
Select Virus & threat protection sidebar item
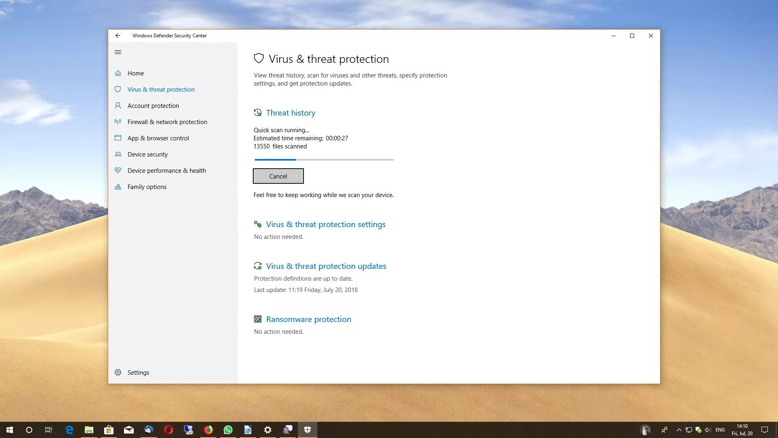point(161,90)
